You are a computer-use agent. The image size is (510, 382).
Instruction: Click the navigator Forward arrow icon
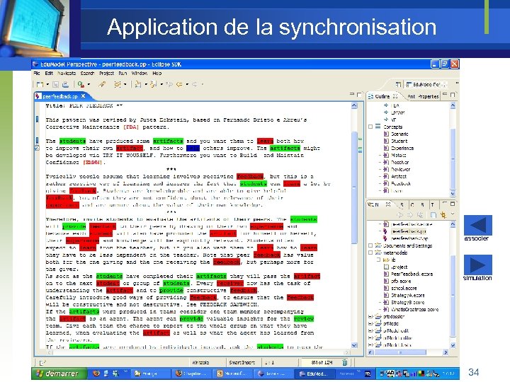point(410,215)
